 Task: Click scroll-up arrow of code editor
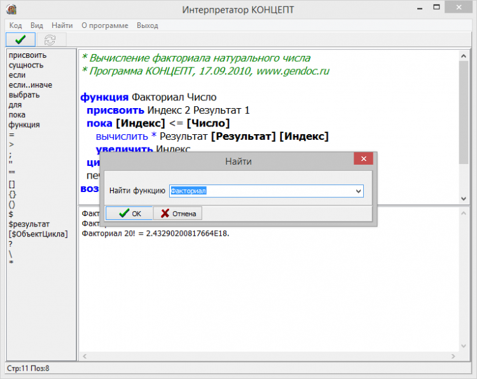click(463, 56)
